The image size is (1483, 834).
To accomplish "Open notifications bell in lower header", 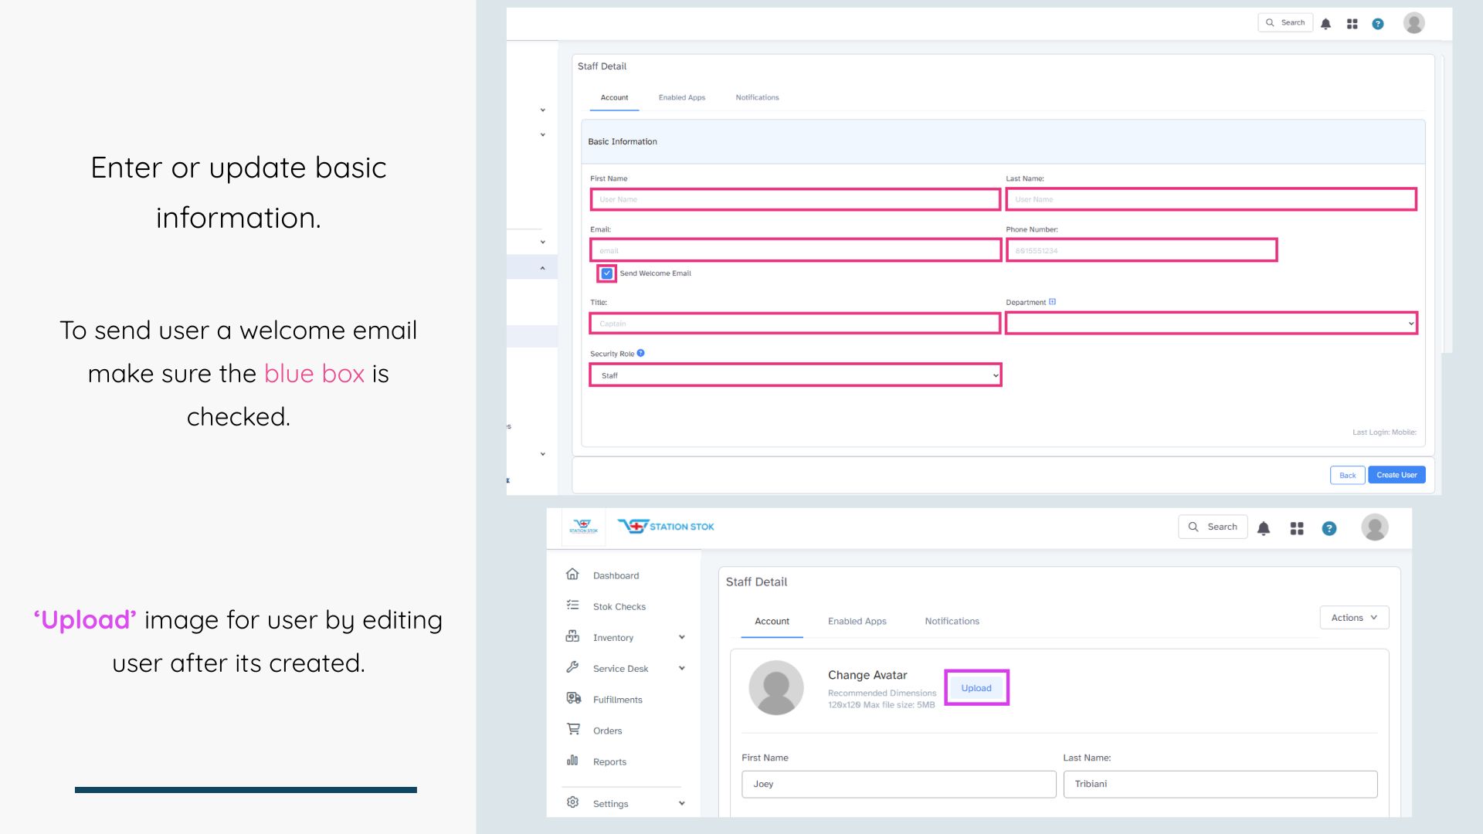I will click(x=1264, y=528).
